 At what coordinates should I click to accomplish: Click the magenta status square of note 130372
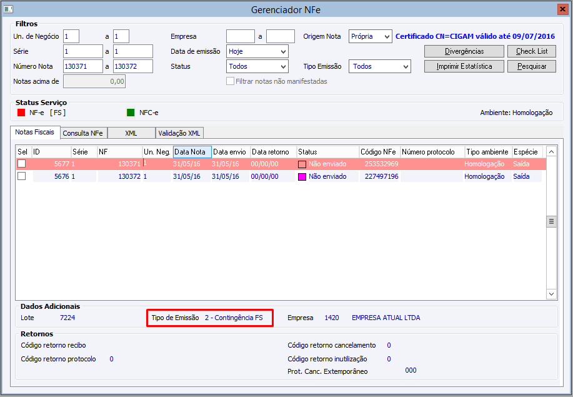[x=302, y=177]
